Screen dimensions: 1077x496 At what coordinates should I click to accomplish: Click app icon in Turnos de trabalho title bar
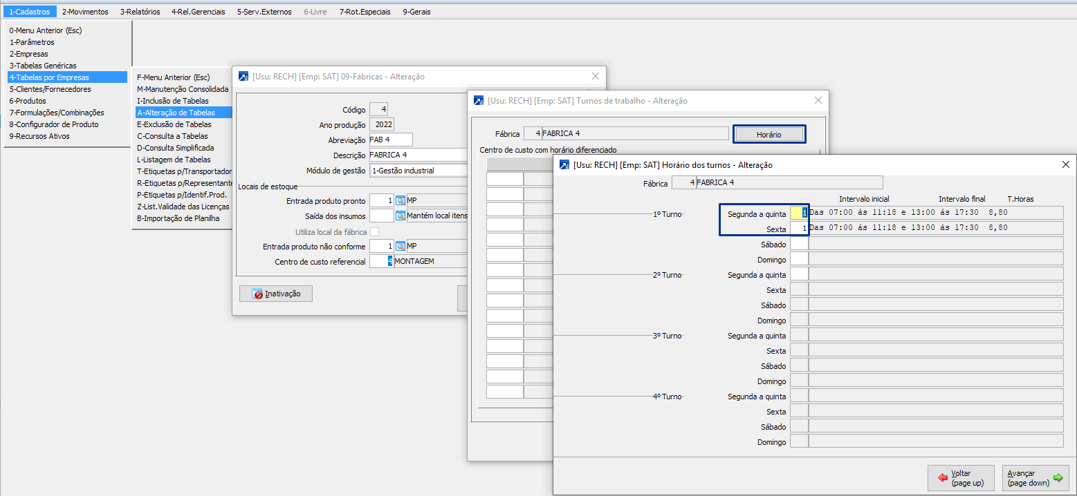pyautogui.click(x=479, y=100)
